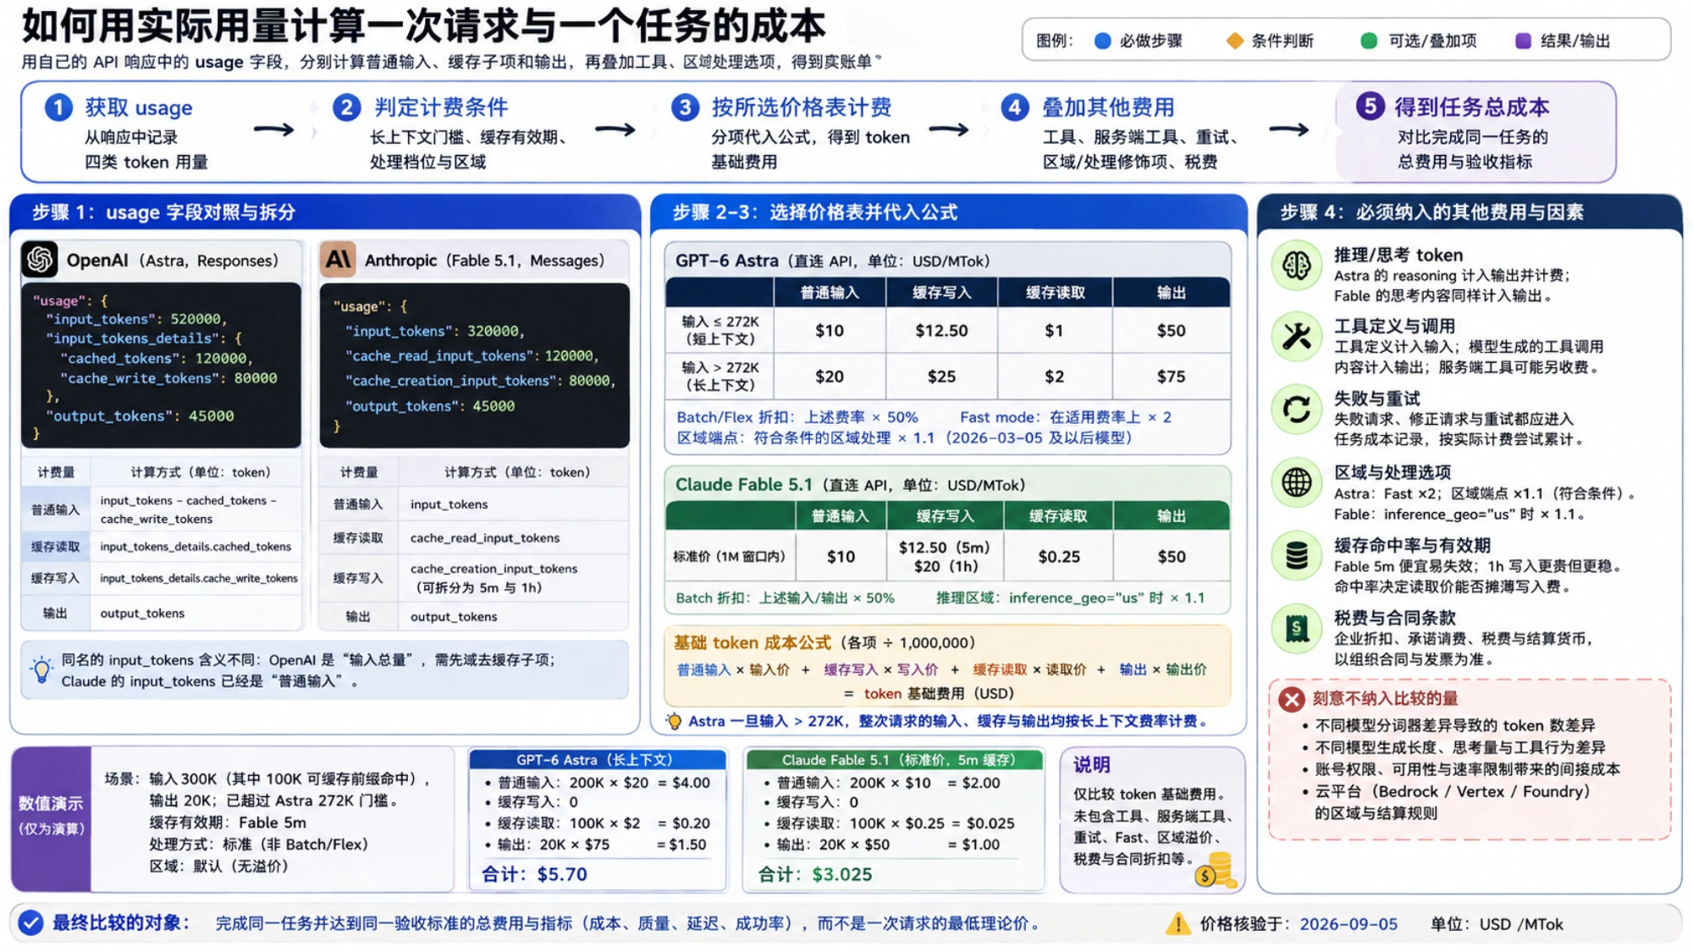Click the database icon beside 缓存命中率与有效期
Image resolution: width=1693 pixels, height=952 pixels.
1296,556
